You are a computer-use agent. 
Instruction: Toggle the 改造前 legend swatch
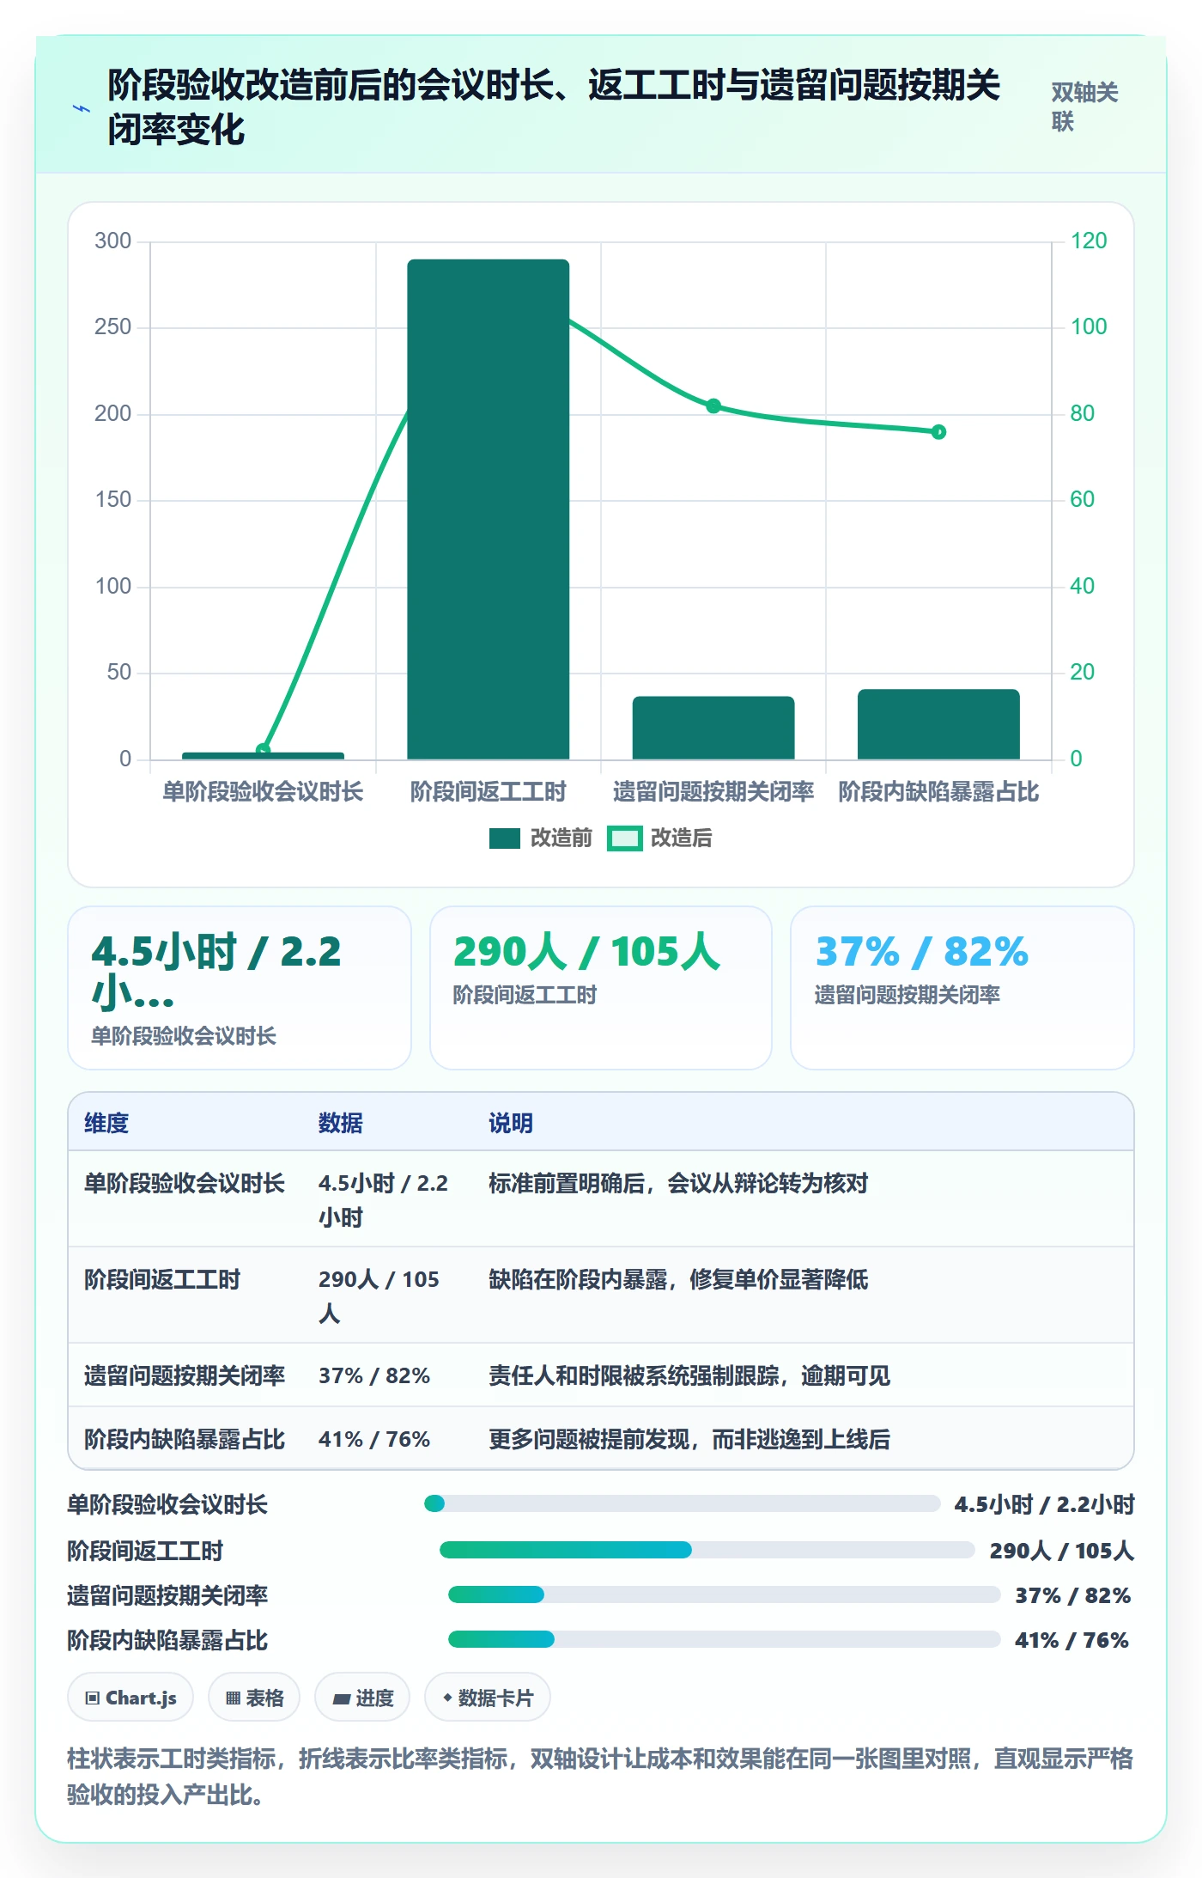click(x=505, y=838)
